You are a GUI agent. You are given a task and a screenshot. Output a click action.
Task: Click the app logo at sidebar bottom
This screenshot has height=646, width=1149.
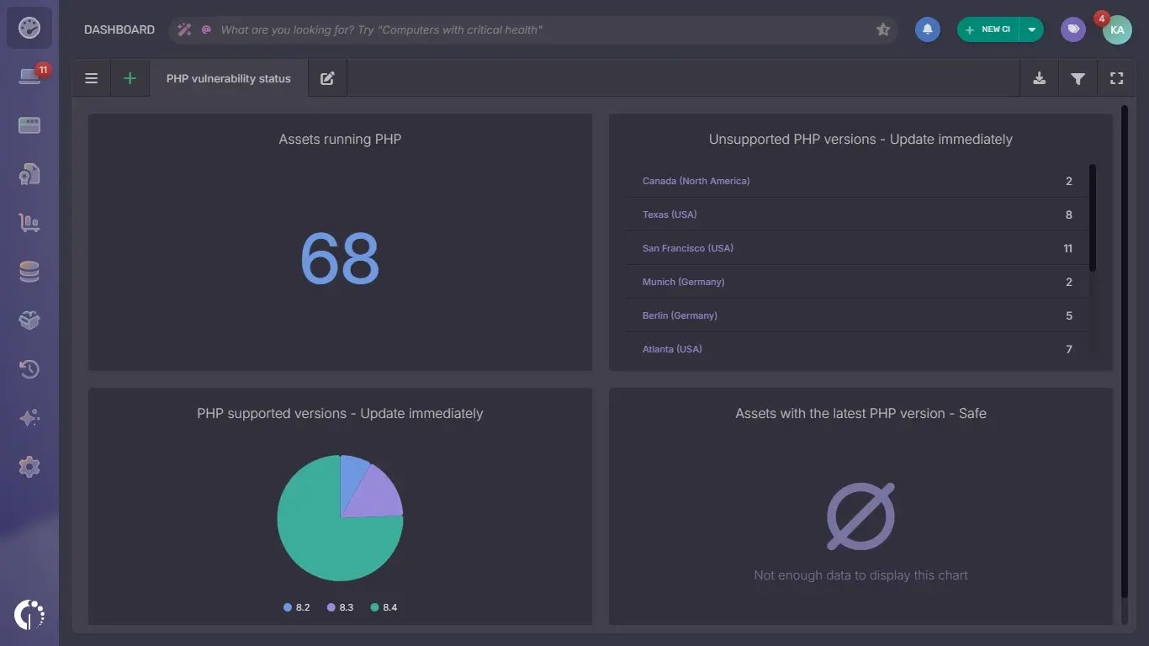pos(29,615)
